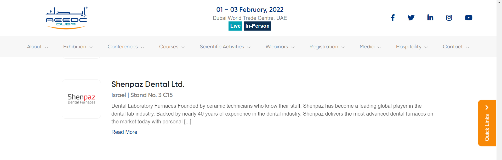This screenshot has height=160, width=502.
Task: Open the Media menu
Action: [370, 47]
